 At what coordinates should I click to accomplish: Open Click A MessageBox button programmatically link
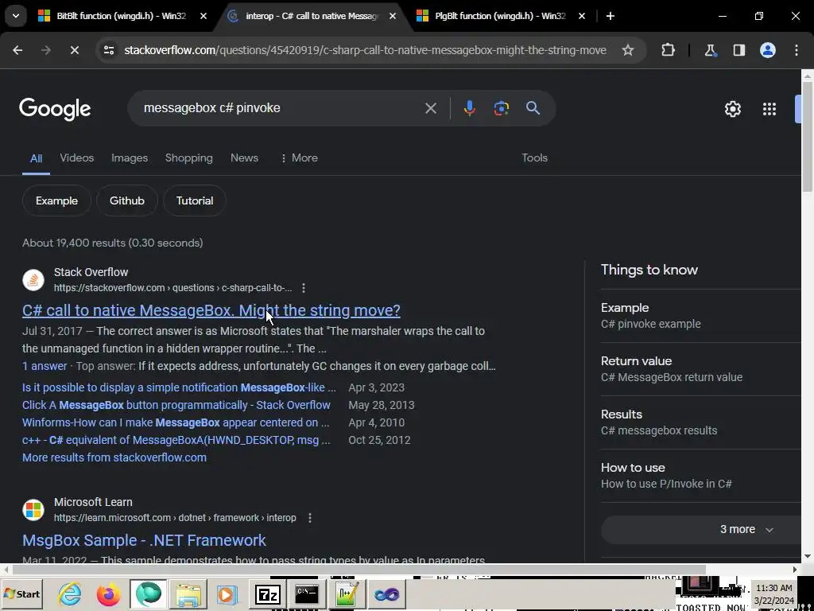pyautogui.click(x=176, y=405)
